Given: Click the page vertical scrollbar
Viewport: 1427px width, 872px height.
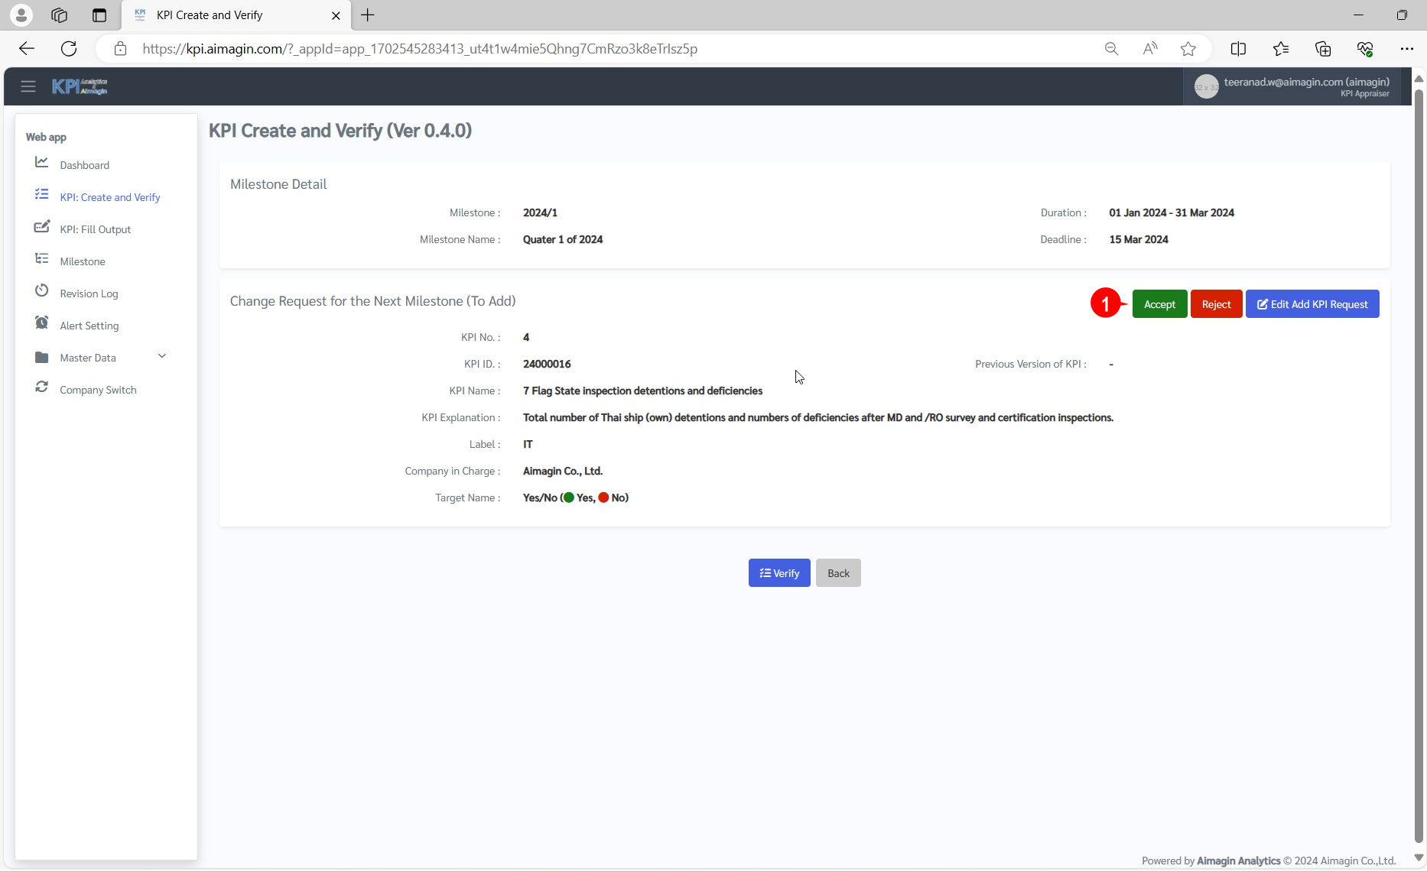Looking at the screenshot, I should pos(1419,459).
